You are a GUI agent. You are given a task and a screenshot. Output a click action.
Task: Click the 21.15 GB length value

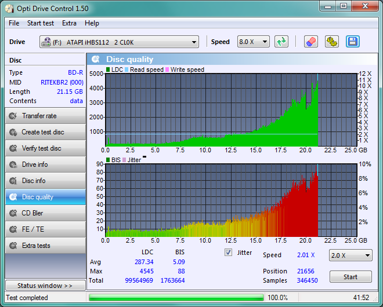pyautogui.click(x=70, y=92)
